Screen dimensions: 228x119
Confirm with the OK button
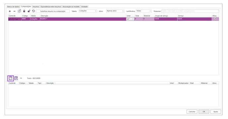204,112
